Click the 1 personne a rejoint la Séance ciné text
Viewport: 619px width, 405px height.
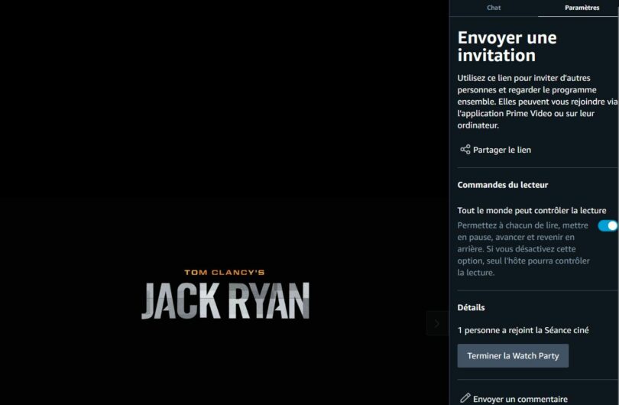(523, 330)
